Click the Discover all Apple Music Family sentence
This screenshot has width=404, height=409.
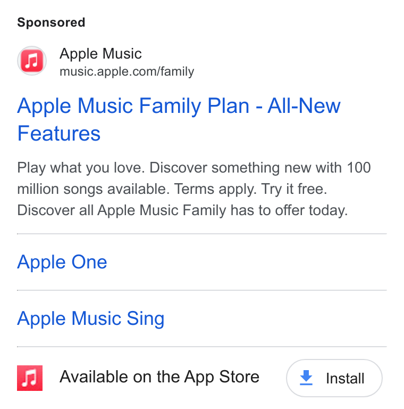point(182,210)
